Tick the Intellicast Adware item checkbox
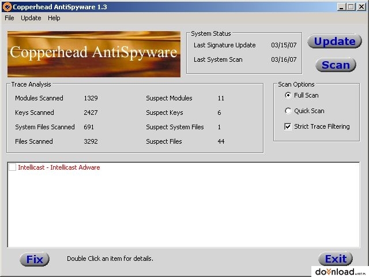This screenshot has height=277, width=369. coord(12,167)
